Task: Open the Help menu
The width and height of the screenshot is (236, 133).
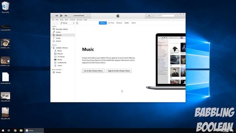Action: 85,20
